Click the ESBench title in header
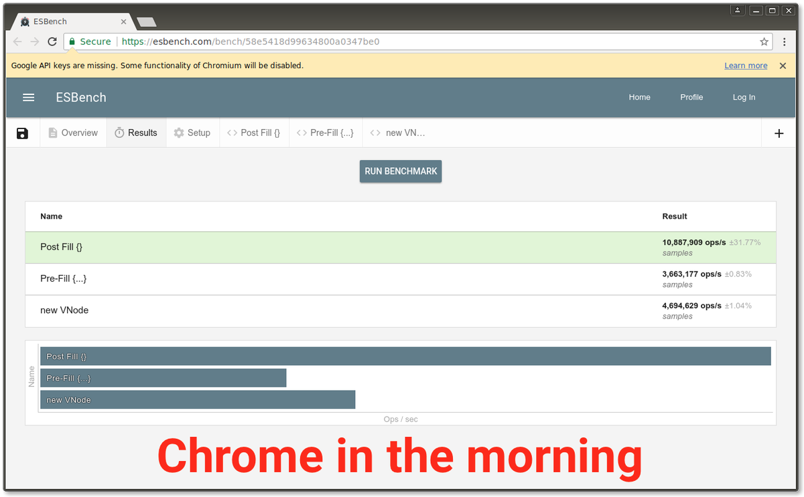This screenshot has height=497, width=804. click(81, 97)
